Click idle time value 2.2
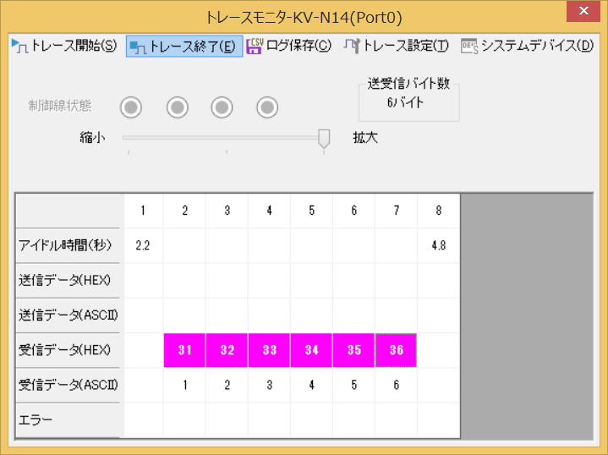Viewport: 608px width, 455px height. click(x=143, y=245)
